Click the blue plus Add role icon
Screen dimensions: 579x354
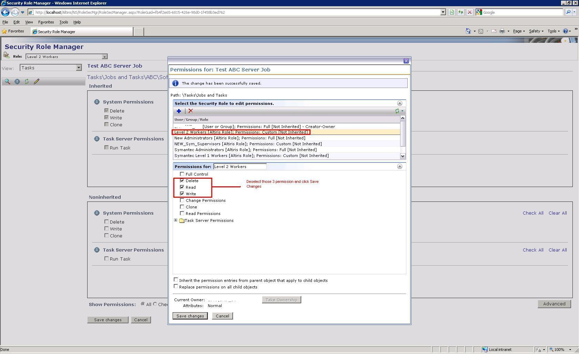tap(179, 111)
